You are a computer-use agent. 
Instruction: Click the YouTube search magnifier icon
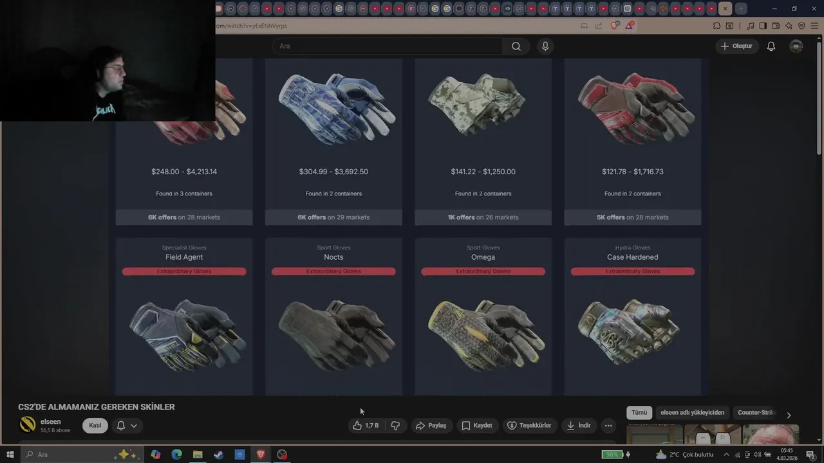[516, 46]
